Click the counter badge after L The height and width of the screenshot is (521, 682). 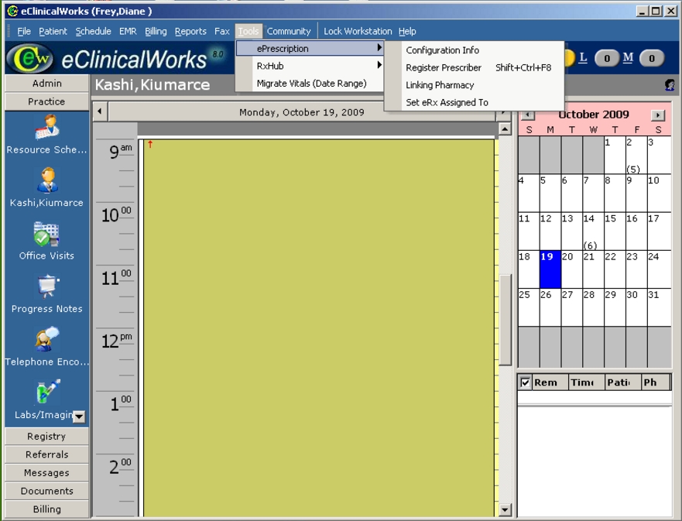tap(607, 58)
